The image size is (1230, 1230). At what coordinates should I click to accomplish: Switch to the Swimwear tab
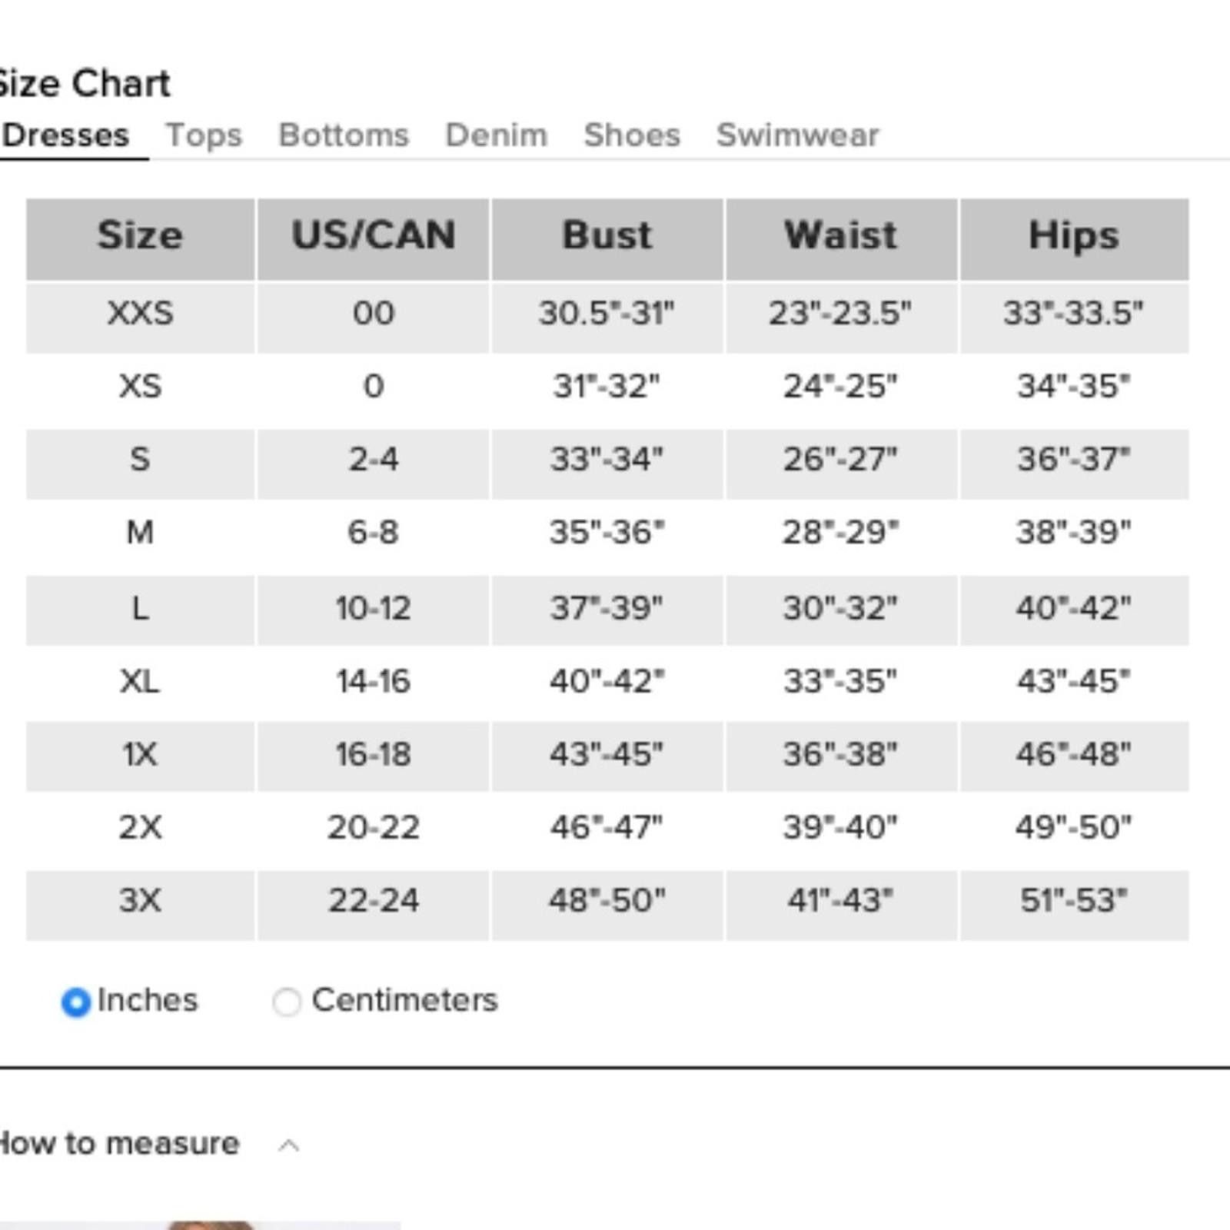click(798, 135)
